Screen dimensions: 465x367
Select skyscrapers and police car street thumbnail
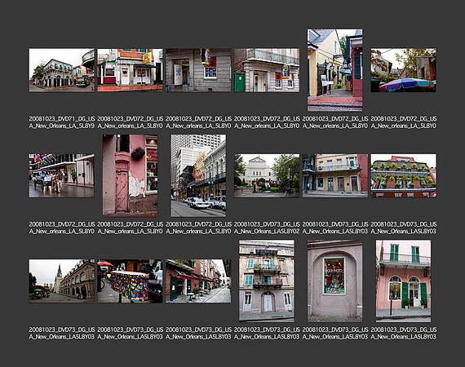click(198, 175)
